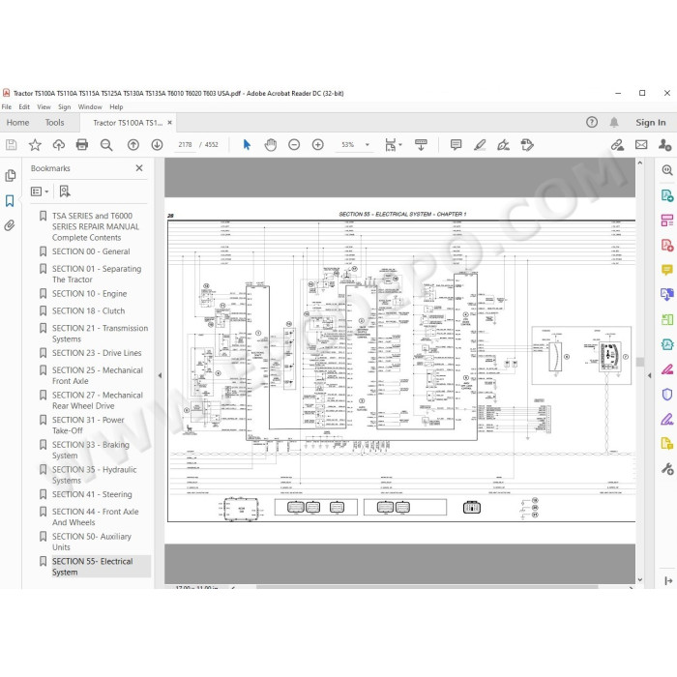Image resolution: width=677 pixels, height=677 pixels.
Task: Open the Attachments paperclip panel
Action: click(x=10, y=225)
